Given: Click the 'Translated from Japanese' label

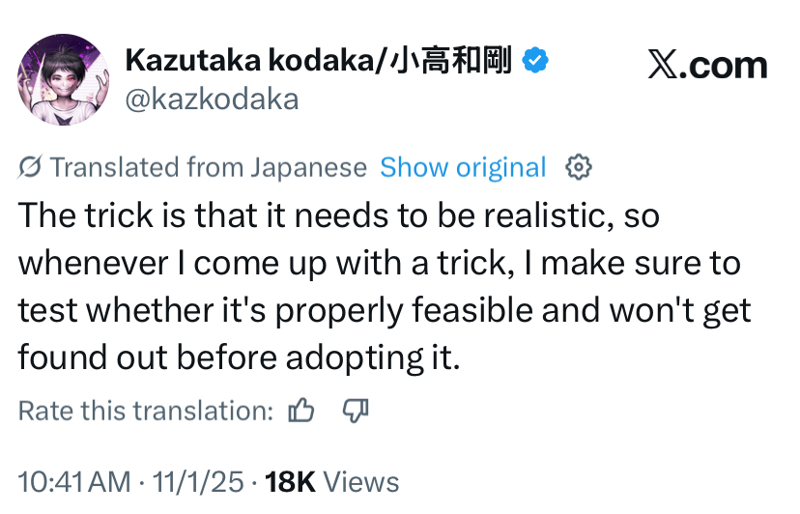Looking at the screenshot, I should [209, 168].
